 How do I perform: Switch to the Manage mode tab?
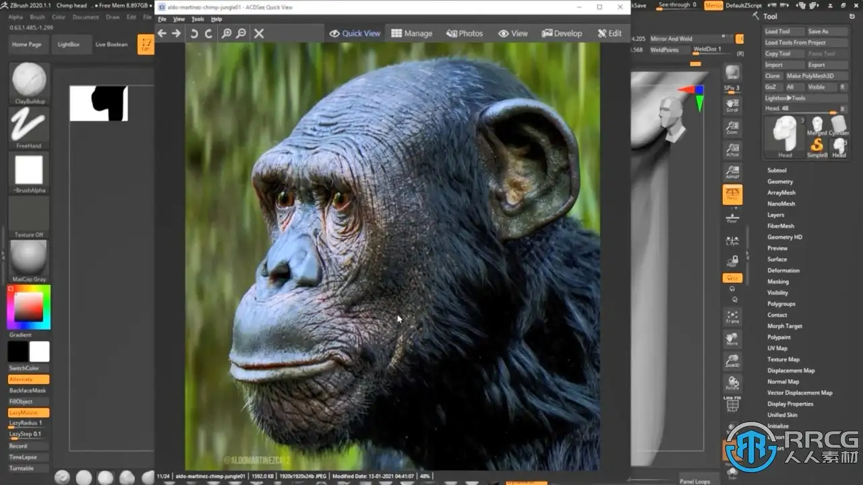click(412, 34)
